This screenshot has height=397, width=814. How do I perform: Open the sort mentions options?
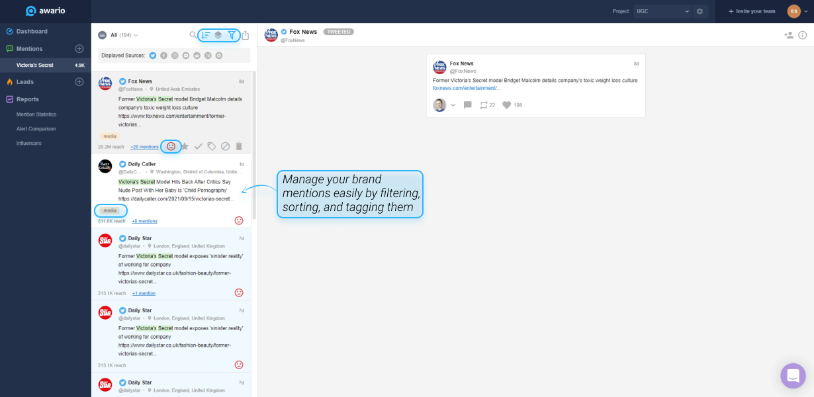206,35
